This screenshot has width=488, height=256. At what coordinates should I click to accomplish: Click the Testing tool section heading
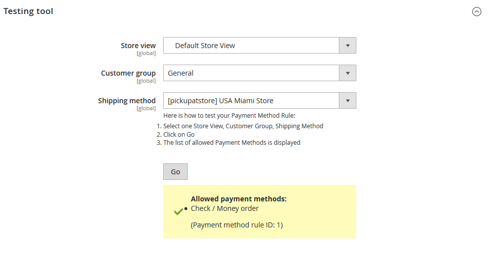(29, 11)
